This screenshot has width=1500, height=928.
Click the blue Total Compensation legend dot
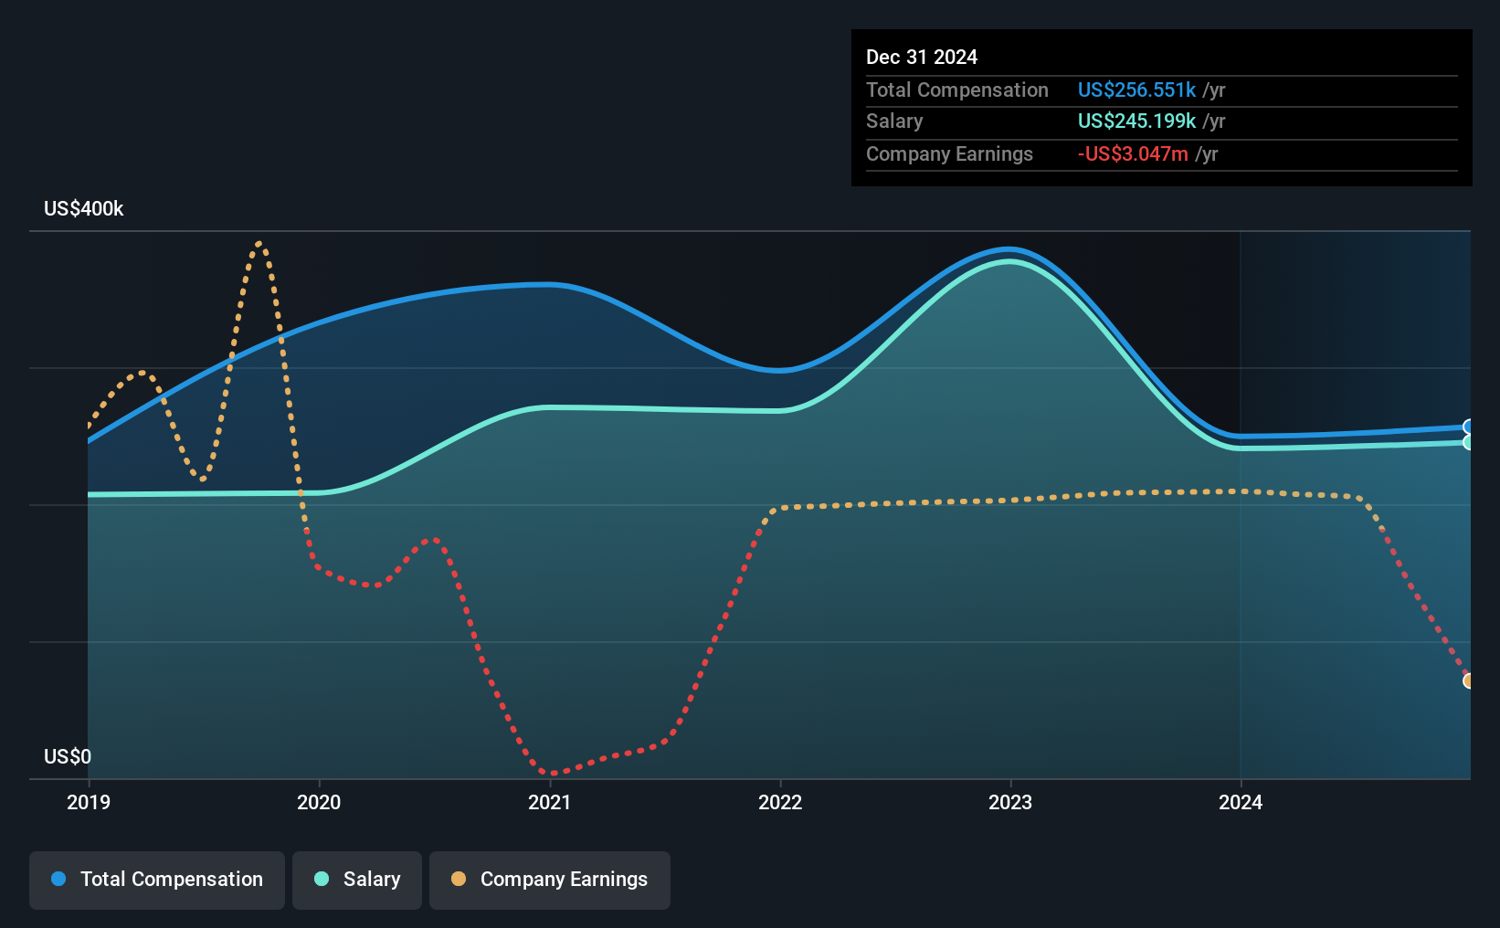click(58, 879)
